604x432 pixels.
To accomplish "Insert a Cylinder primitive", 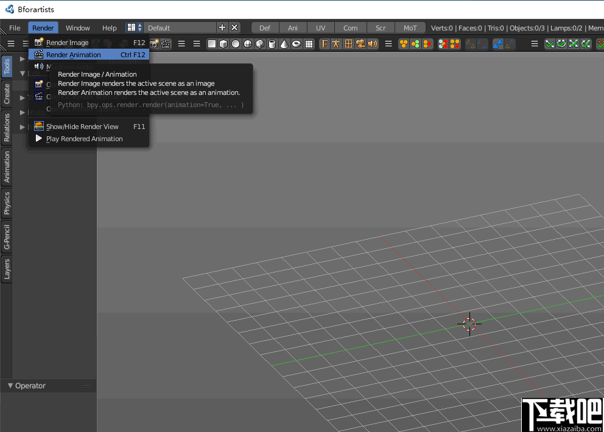I will (272, 44).
